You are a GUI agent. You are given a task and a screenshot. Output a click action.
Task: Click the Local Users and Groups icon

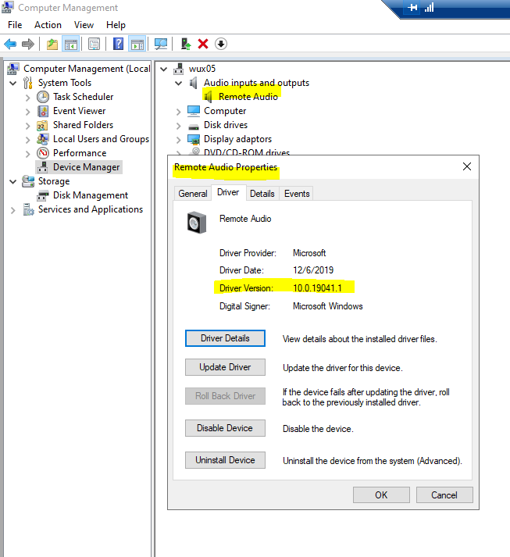coord(43,139)
